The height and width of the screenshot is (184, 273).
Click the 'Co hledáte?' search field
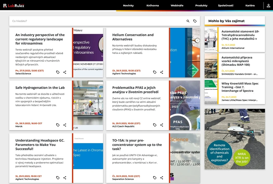click(x=95, y=21)
